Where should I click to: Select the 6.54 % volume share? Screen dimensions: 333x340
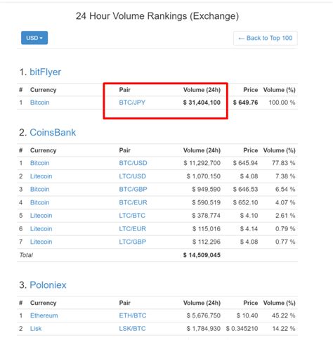(285, 189)
